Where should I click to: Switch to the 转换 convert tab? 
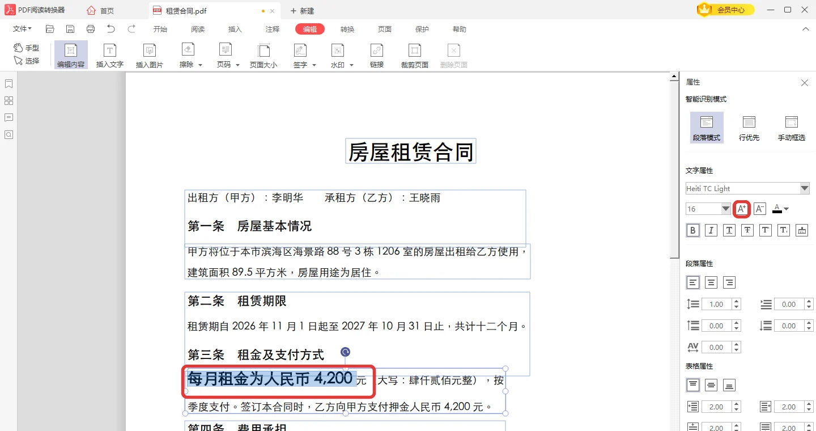click(347, 29)
